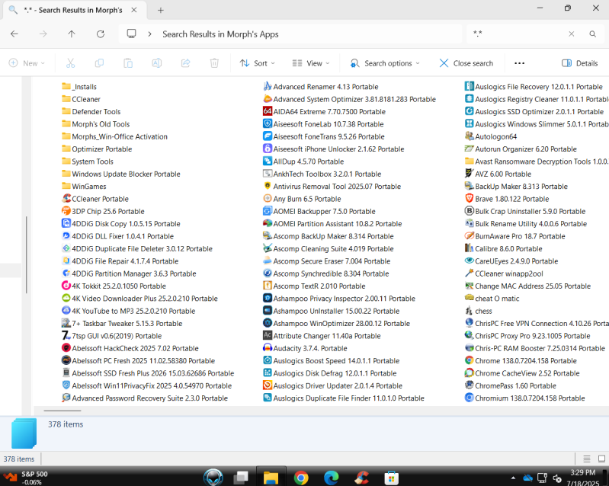The height and width of the screenshot is (486, 609).
Task: Expand the Search options dropdown
Action: pos(385,63)
